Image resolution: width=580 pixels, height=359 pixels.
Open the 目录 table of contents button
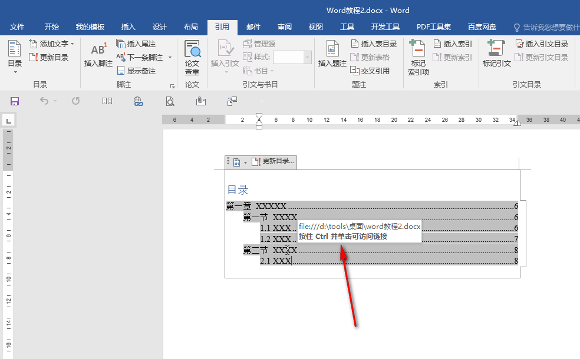(15, 56)
